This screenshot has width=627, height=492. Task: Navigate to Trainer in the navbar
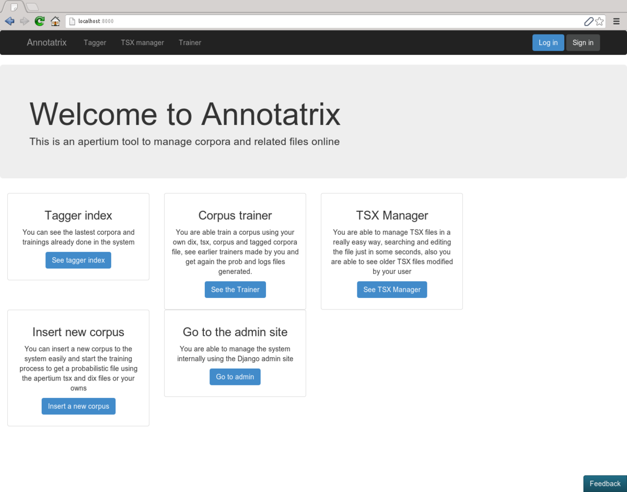click(x=190, y=43)
